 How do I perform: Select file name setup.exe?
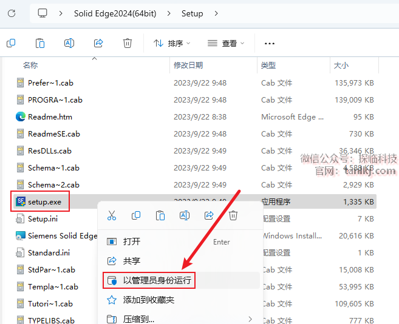point(44,201)
